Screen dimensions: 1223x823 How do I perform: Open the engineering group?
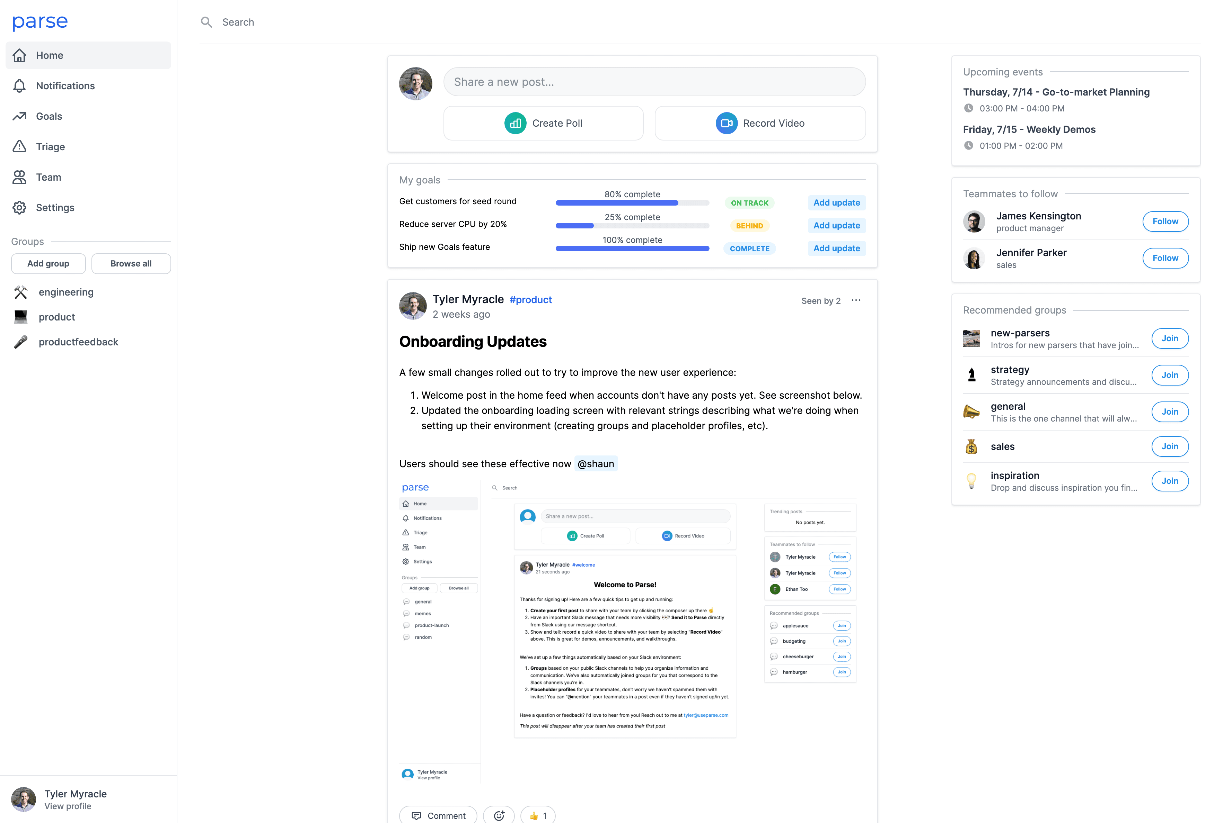(x=66, y=292)
